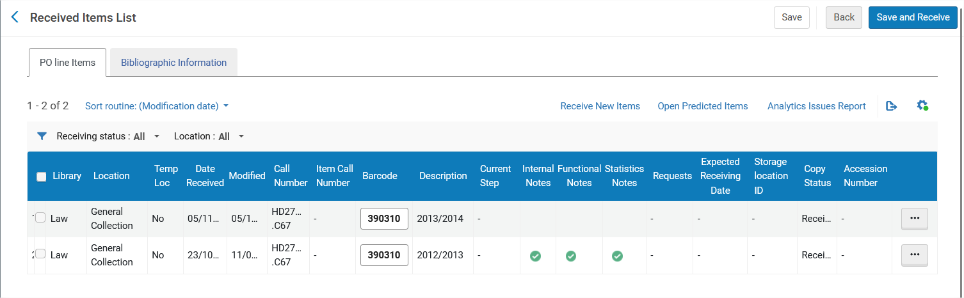Image resolution: width=964 pixels, height=298 pixels.
Task: Check the 2012/2013 item row checkbox
Action: 40,254
